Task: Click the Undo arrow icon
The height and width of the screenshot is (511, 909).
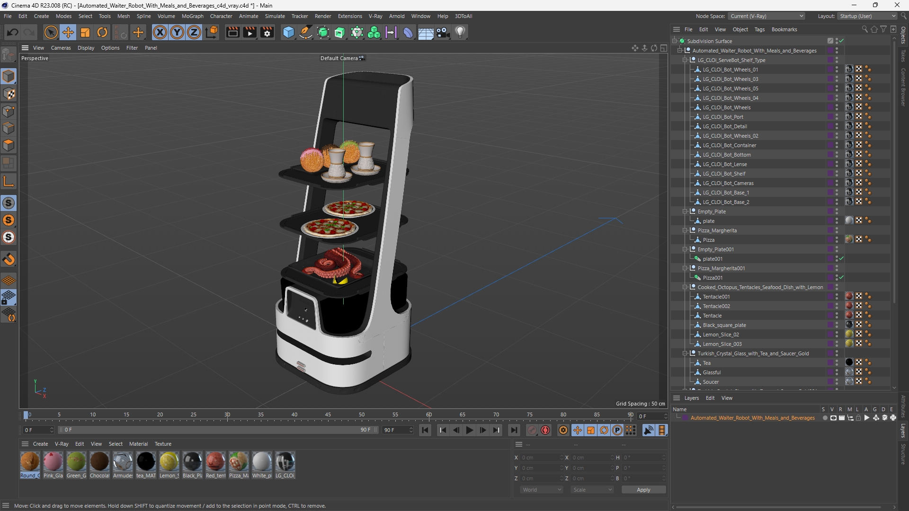Action: pos(13,32)
